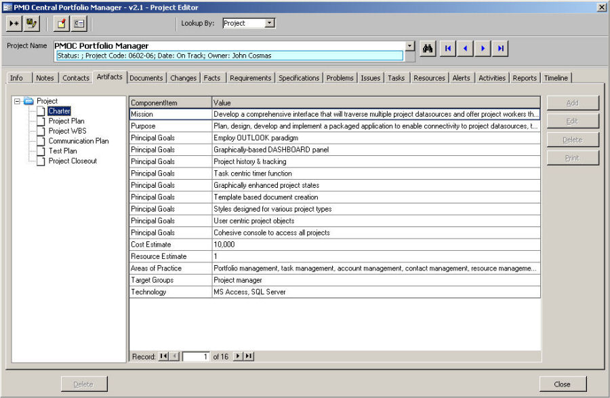
Task: Click the Edit button
Action: click(x=573, y=121)
